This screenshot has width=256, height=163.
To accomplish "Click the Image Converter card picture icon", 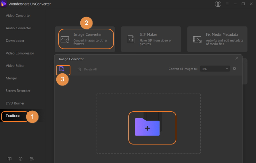I will 65,39.
